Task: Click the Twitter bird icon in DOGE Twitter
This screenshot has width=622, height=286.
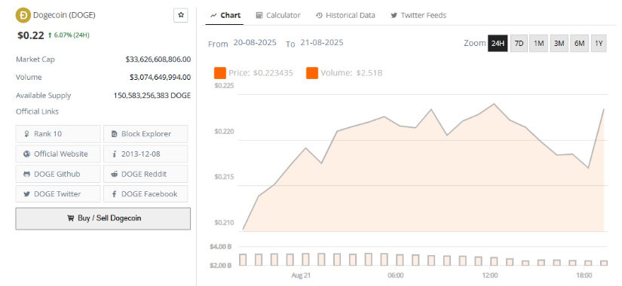Action: (x=26, y=194)
